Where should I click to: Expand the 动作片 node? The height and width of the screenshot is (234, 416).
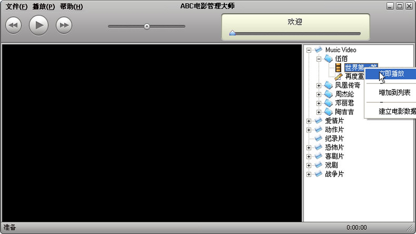pos(308,130)
